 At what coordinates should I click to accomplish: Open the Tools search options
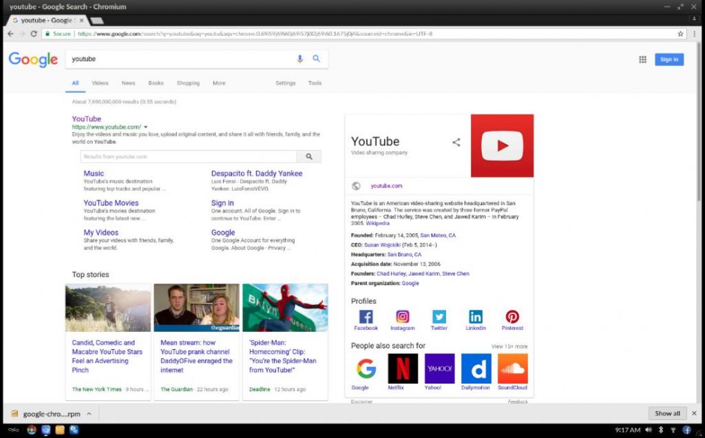pyautogui.click(x=315, y=83)
